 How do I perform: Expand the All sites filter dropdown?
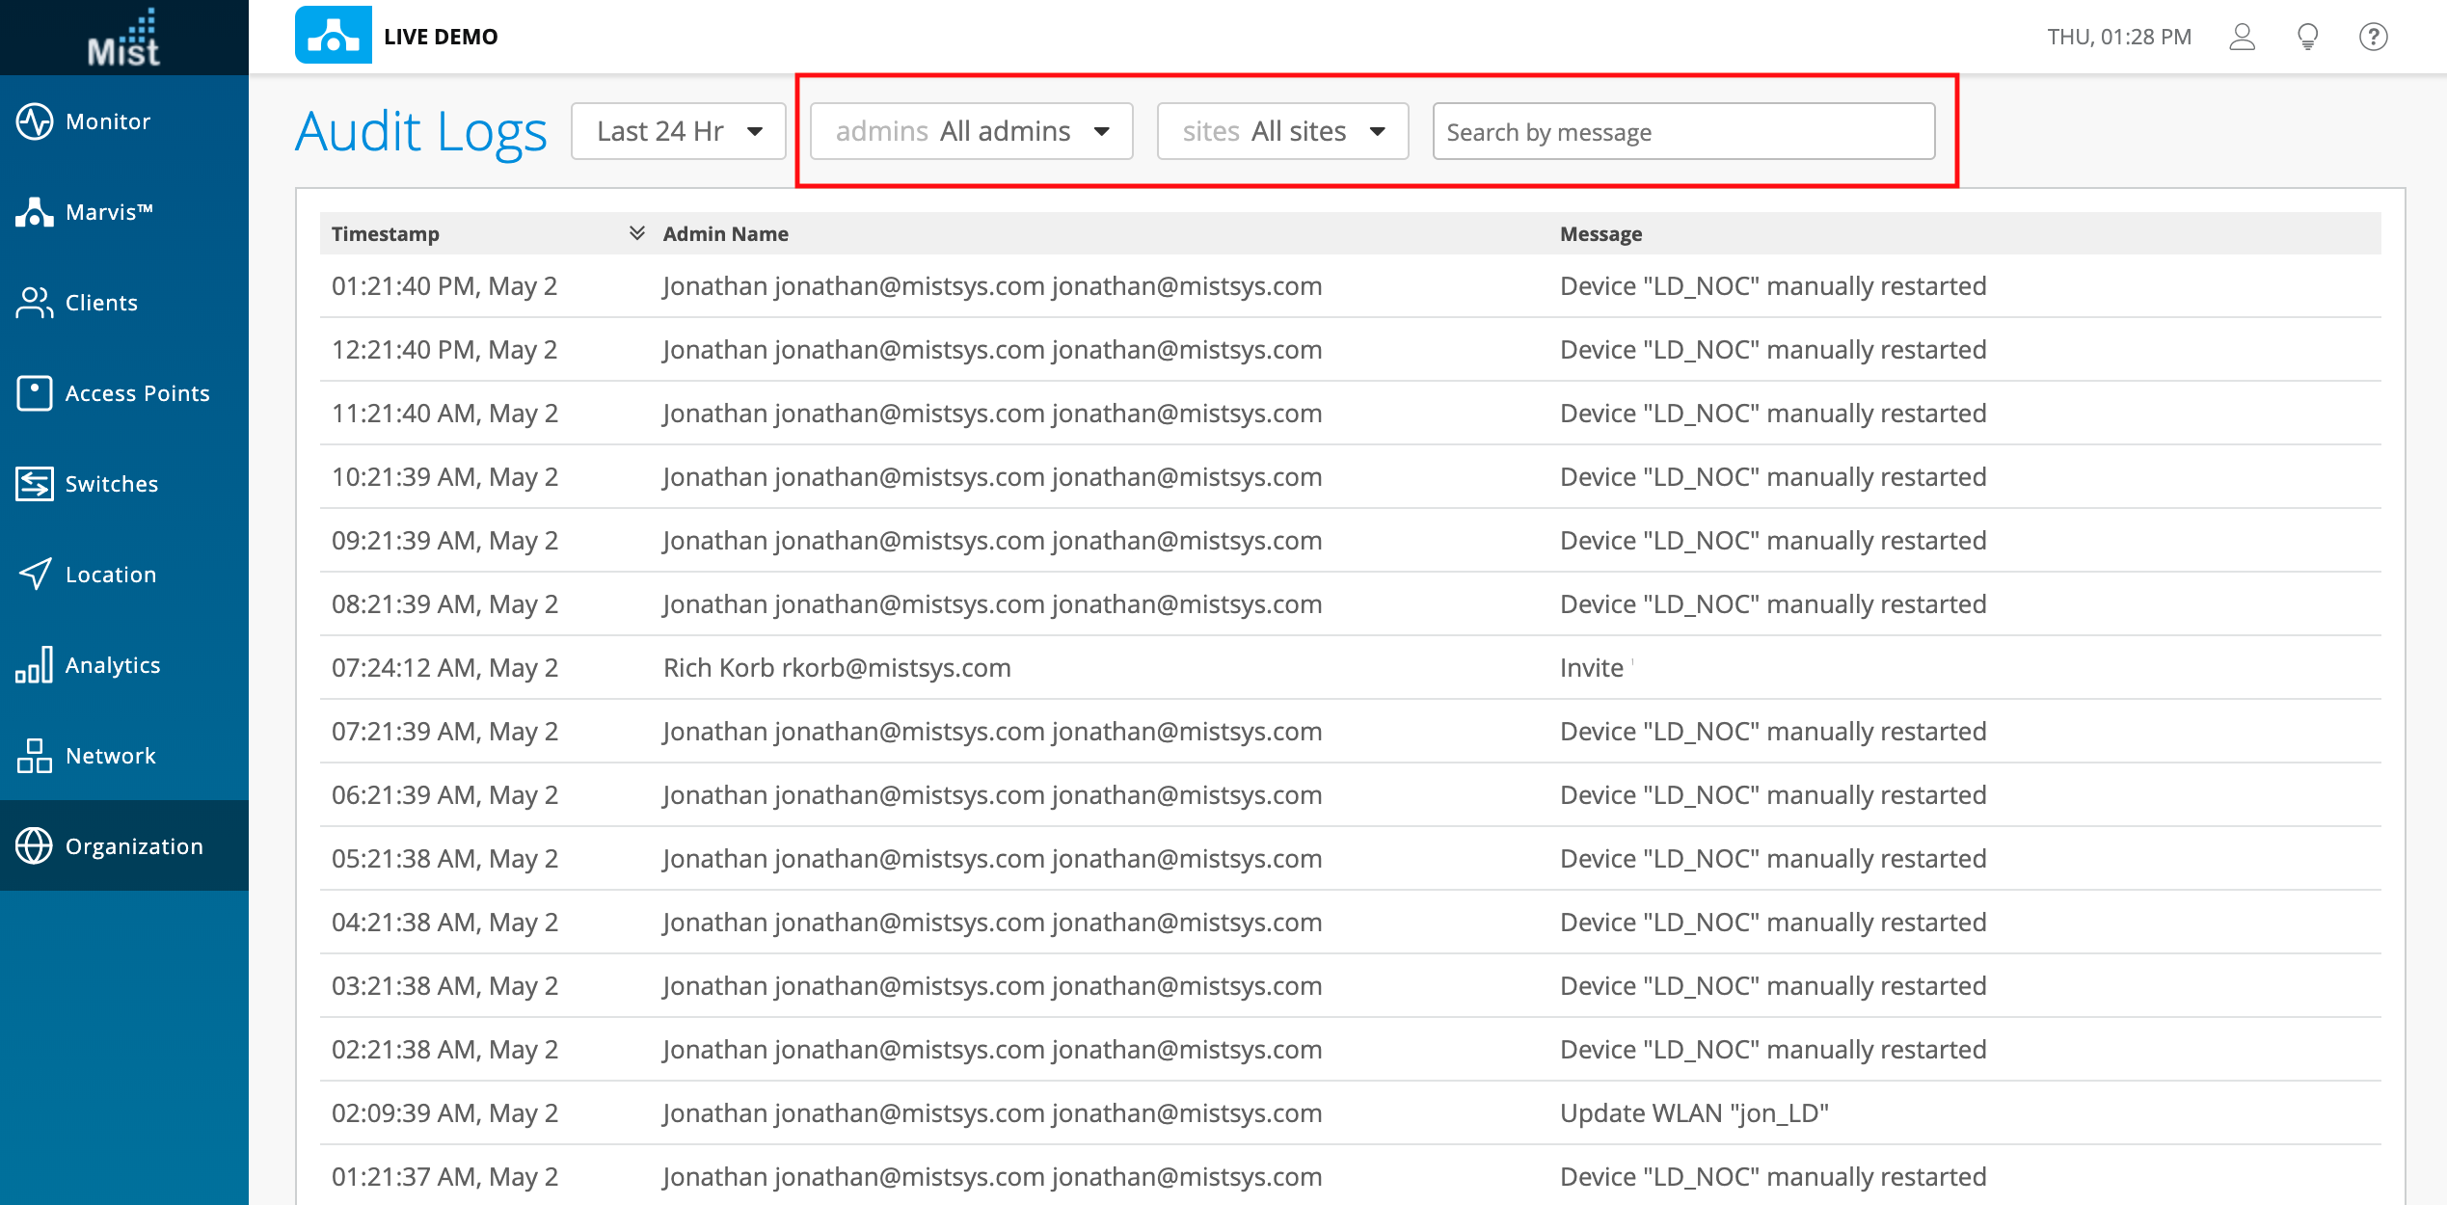coord(1282,131)
